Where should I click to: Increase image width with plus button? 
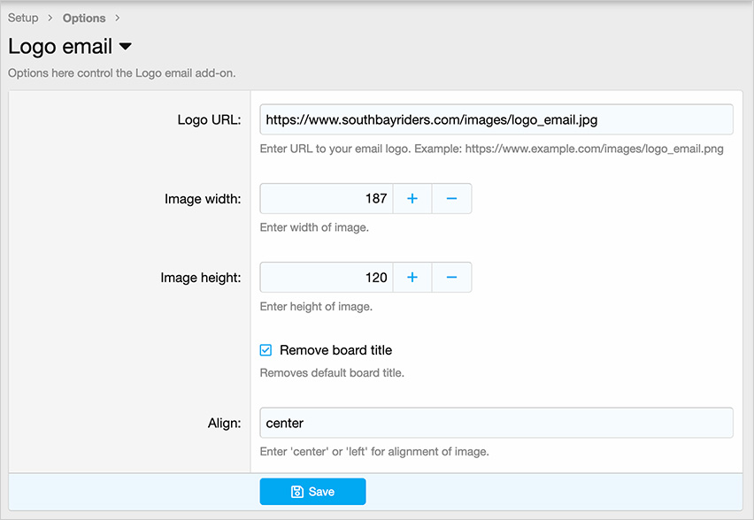click(412, 199)
